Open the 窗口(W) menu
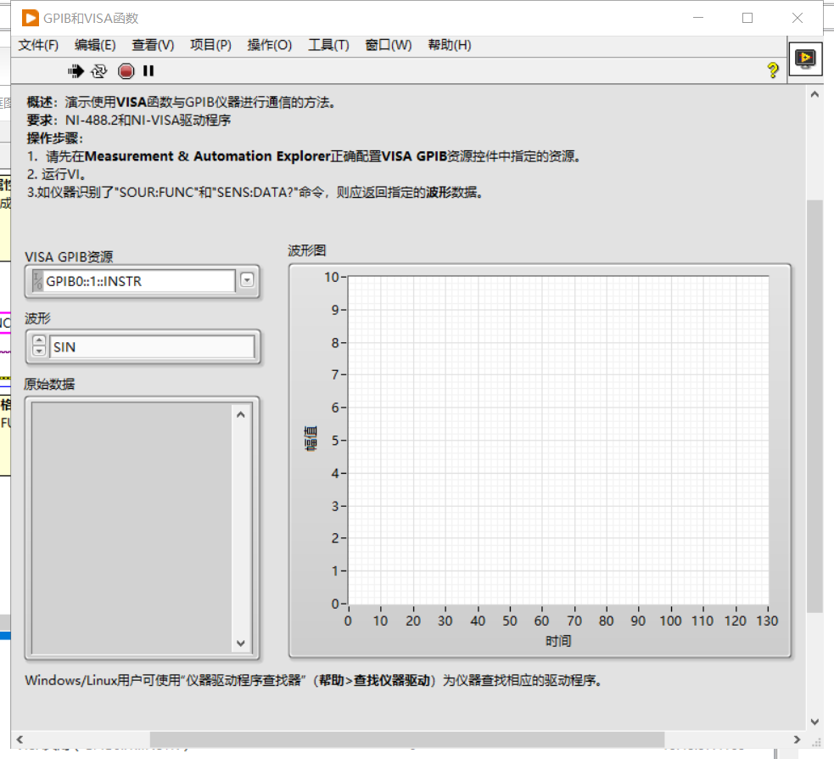This screenshot has height=759, width=834. [x=389, y=45]
